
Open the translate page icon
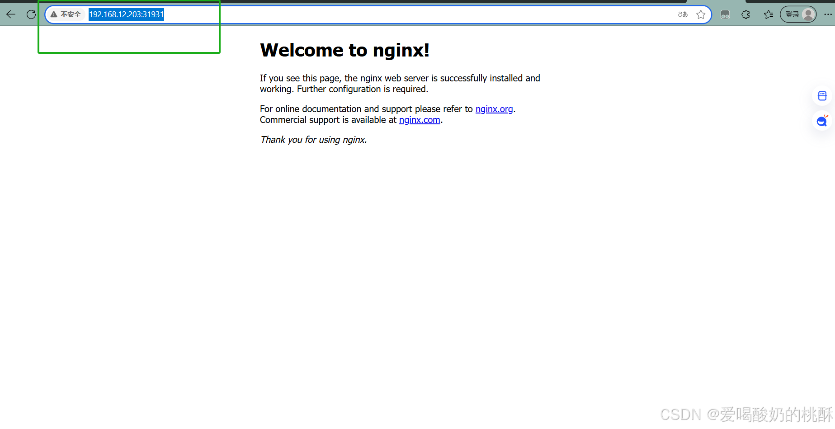[683, 14]
